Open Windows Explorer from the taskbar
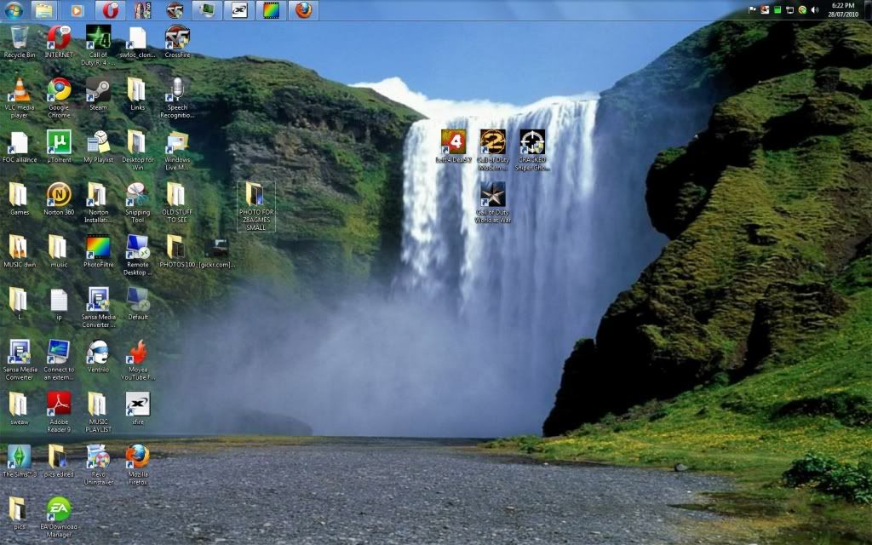Image resolution: width=872 pixels, height=545 pixels. point(43,10)
